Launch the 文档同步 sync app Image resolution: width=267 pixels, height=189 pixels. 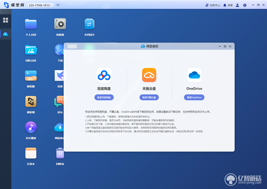click(x=89, y=24)
